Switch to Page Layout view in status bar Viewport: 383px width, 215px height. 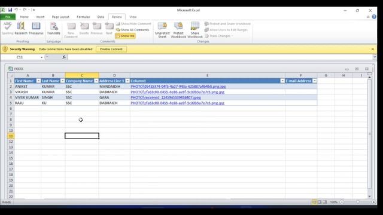[x=320, y=202]
